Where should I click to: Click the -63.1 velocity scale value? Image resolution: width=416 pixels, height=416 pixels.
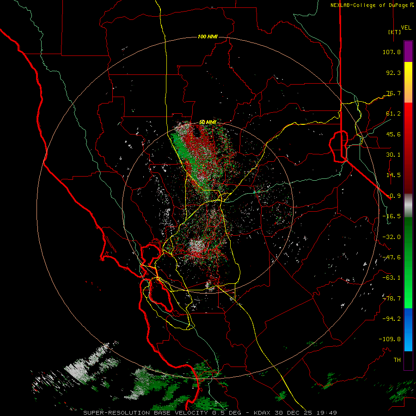click(392, 278)
